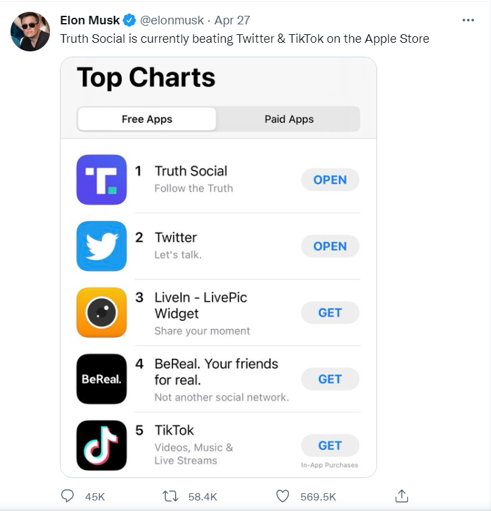Click the retweet arrows icon
This screenshot has height=511, width=491.
pyautogui.click(x=170, y=497)
